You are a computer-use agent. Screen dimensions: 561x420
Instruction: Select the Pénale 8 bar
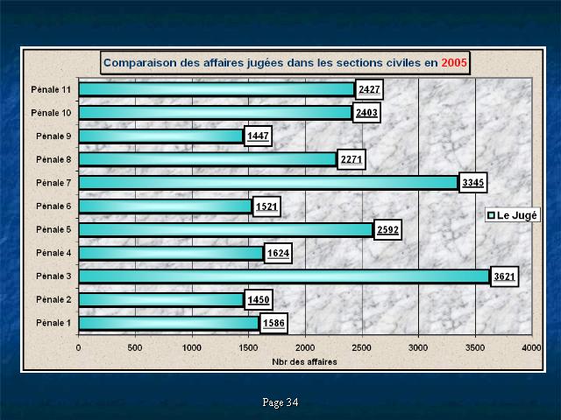[208, 159]
